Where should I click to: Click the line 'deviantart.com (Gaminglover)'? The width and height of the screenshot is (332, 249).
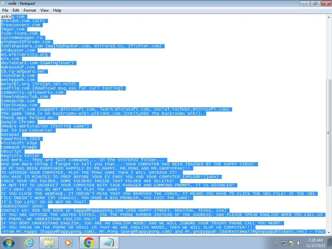click(37, 63)
